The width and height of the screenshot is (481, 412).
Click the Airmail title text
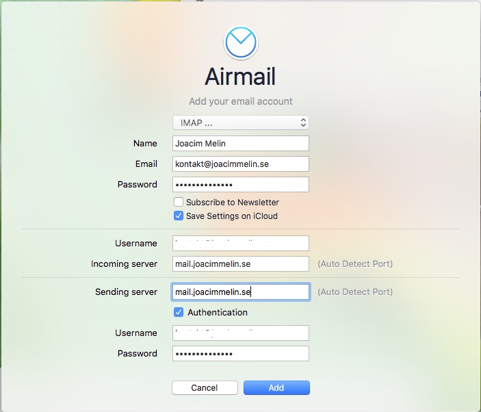240,77
